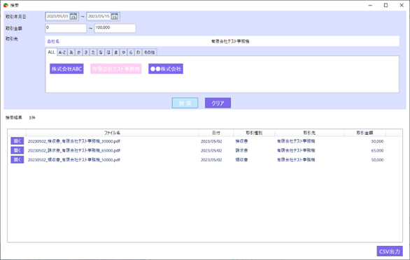
Task: Select the 株式会社ABC company button
Action: pos(66,68)
